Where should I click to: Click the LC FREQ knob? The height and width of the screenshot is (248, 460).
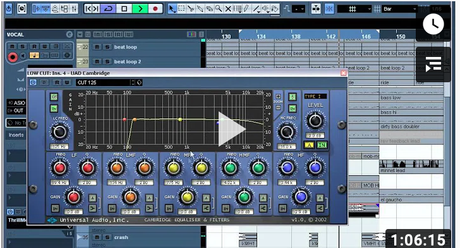point(59,132)
